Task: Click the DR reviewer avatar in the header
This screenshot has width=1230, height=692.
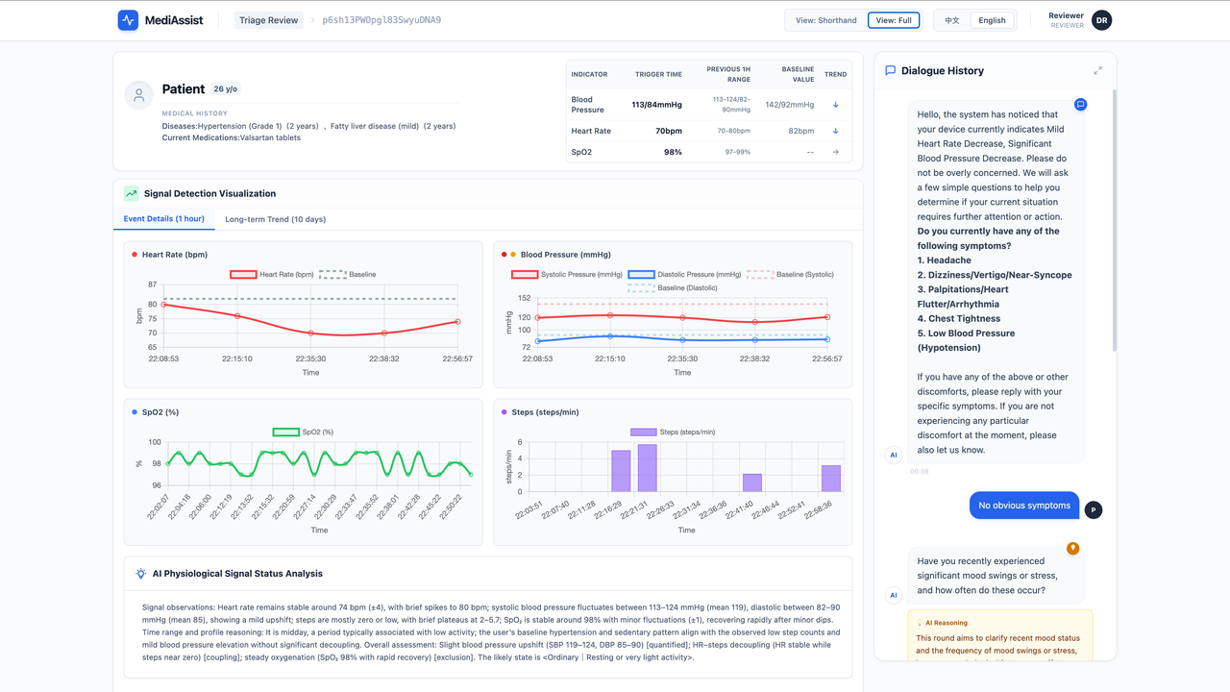Action: [x=1101, y=19]
